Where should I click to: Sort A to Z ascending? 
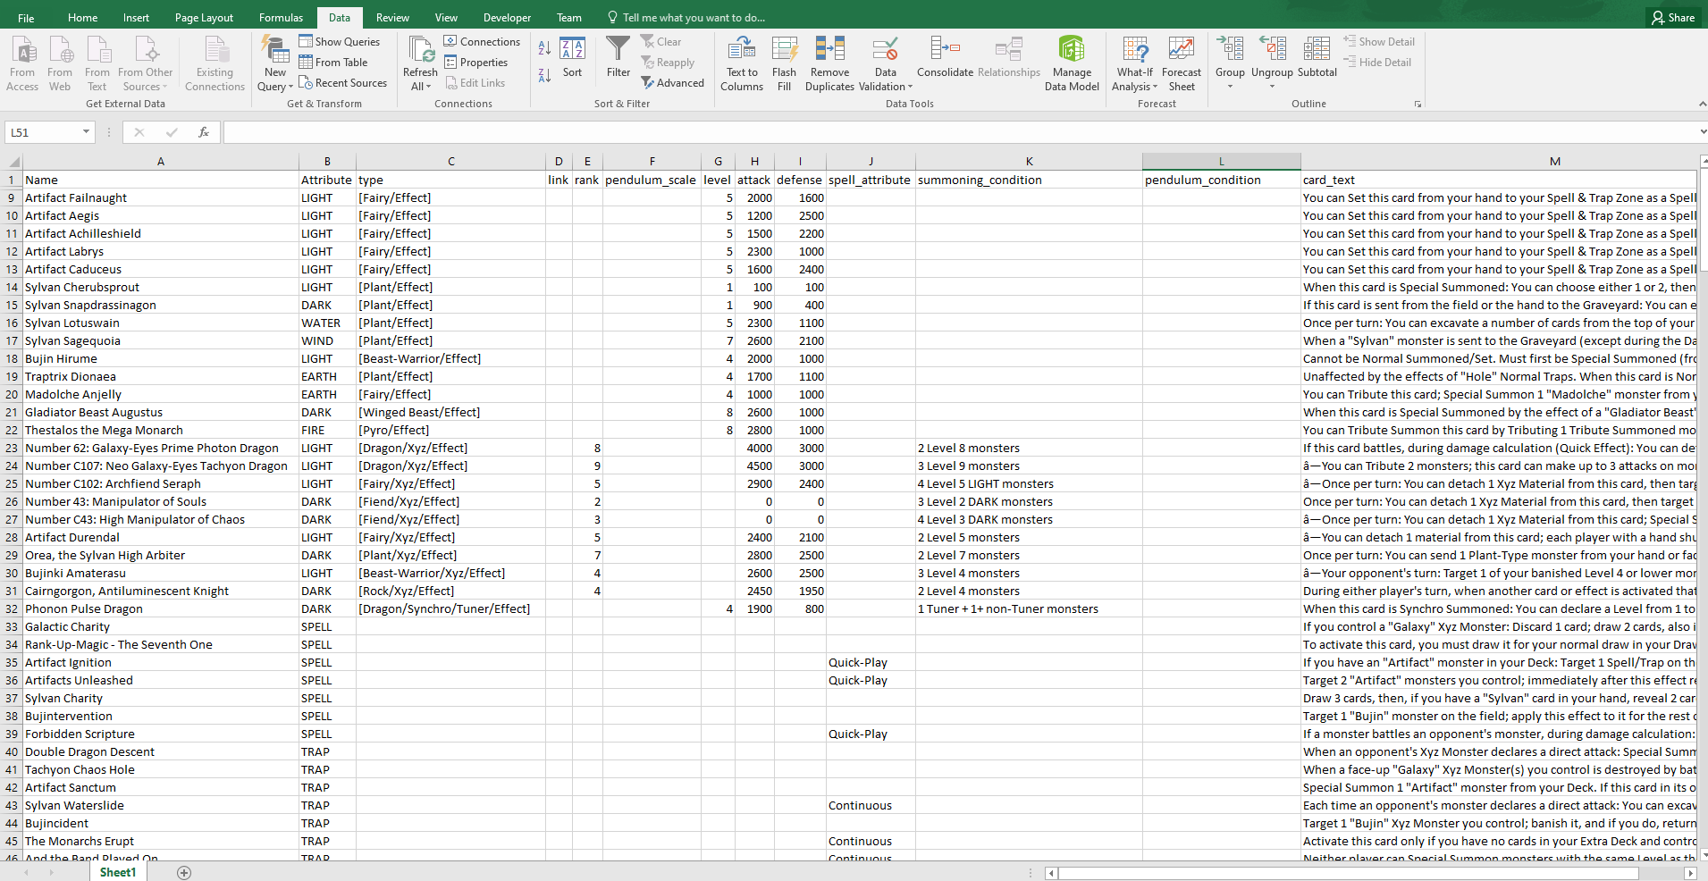544,47
